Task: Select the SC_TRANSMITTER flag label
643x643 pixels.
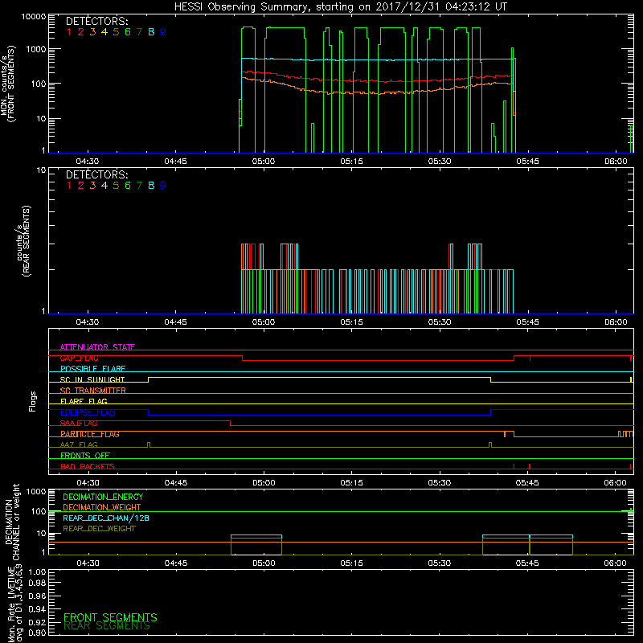Action: [x=93, y=391]
